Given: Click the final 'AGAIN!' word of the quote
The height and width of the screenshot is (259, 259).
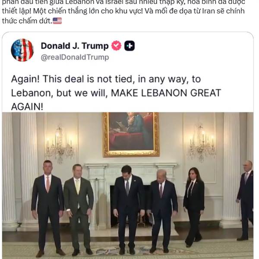Looking at the screenshot, I should tap(27, 107).
